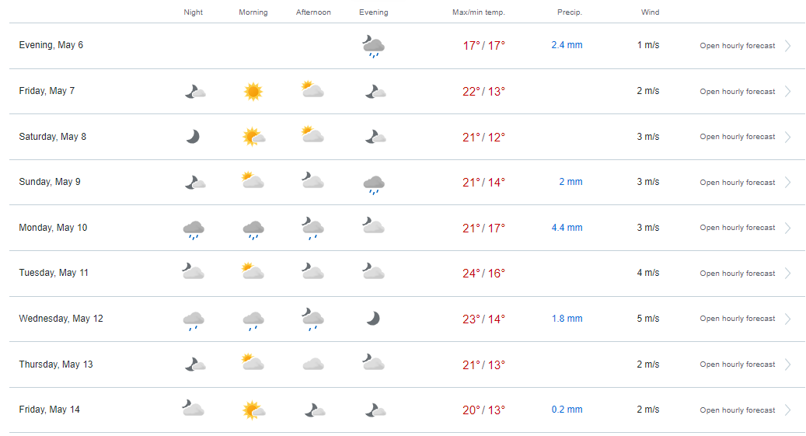Viewport: 806px width, 436px height.
Task: Click the sunny morning icon for Friday, May 14
Action: click(253, 410)
